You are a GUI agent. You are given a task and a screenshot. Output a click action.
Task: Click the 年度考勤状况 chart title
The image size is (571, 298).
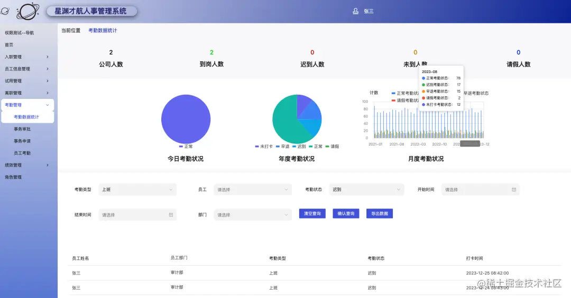(297, 159)
